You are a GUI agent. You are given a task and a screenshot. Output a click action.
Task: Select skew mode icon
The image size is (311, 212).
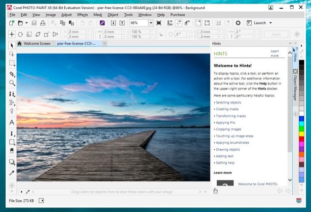point(38,34)
